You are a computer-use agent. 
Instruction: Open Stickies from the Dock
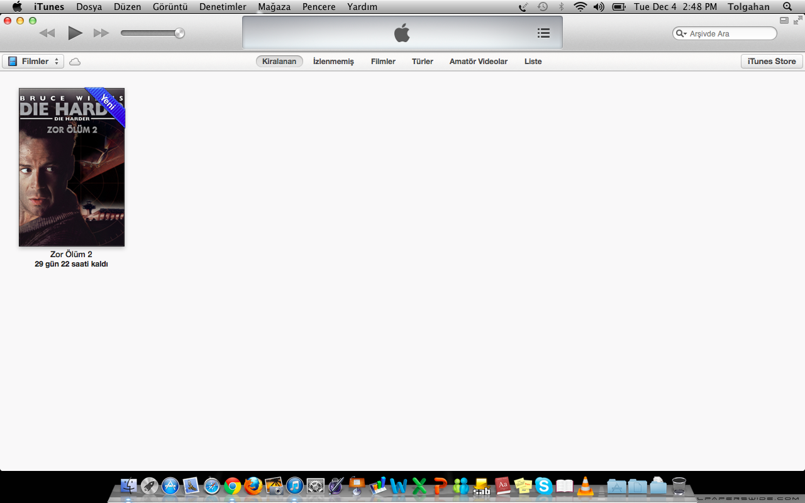click(523, 485)
